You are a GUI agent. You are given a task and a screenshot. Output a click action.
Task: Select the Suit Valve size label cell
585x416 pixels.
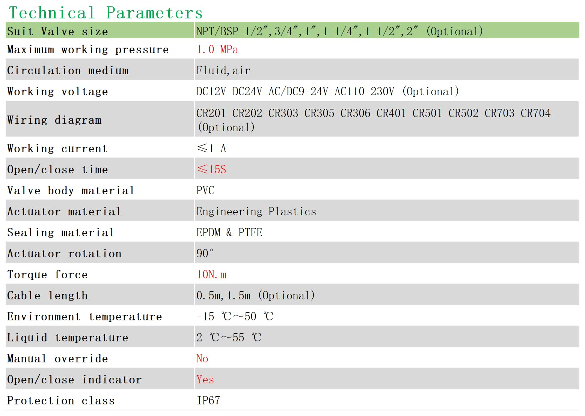(x=100, y=31)
